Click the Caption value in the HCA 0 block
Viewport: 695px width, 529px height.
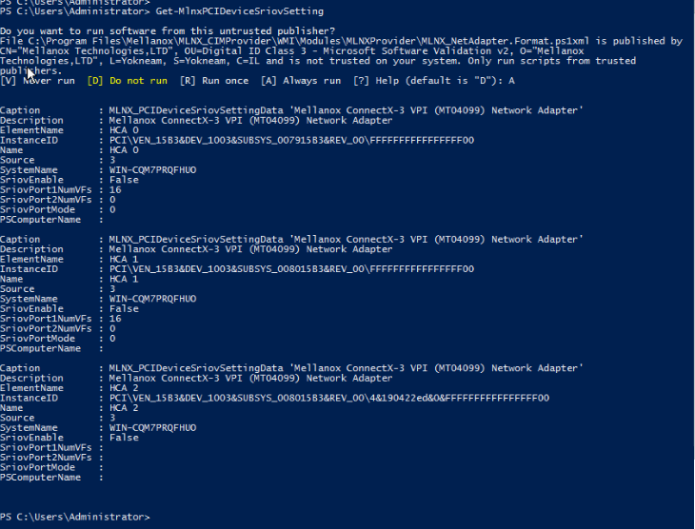point(346,111)
